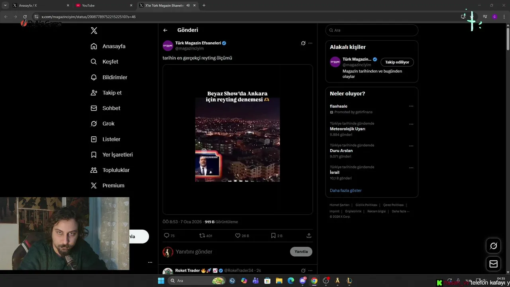Open Sohbet messages

105,108
